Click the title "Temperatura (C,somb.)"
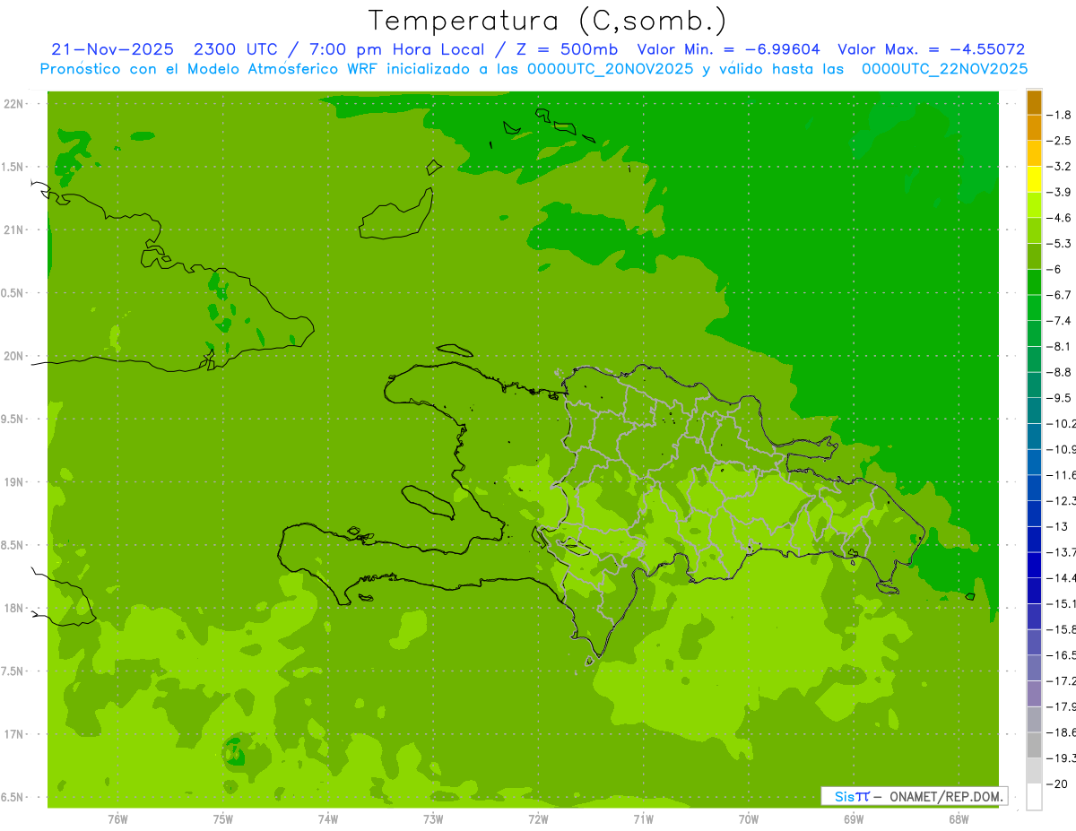1076x831 pixels. [548, 22]
